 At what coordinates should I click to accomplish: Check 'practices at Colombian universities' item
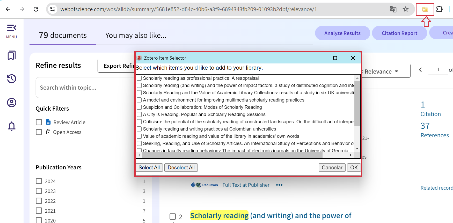139,129
